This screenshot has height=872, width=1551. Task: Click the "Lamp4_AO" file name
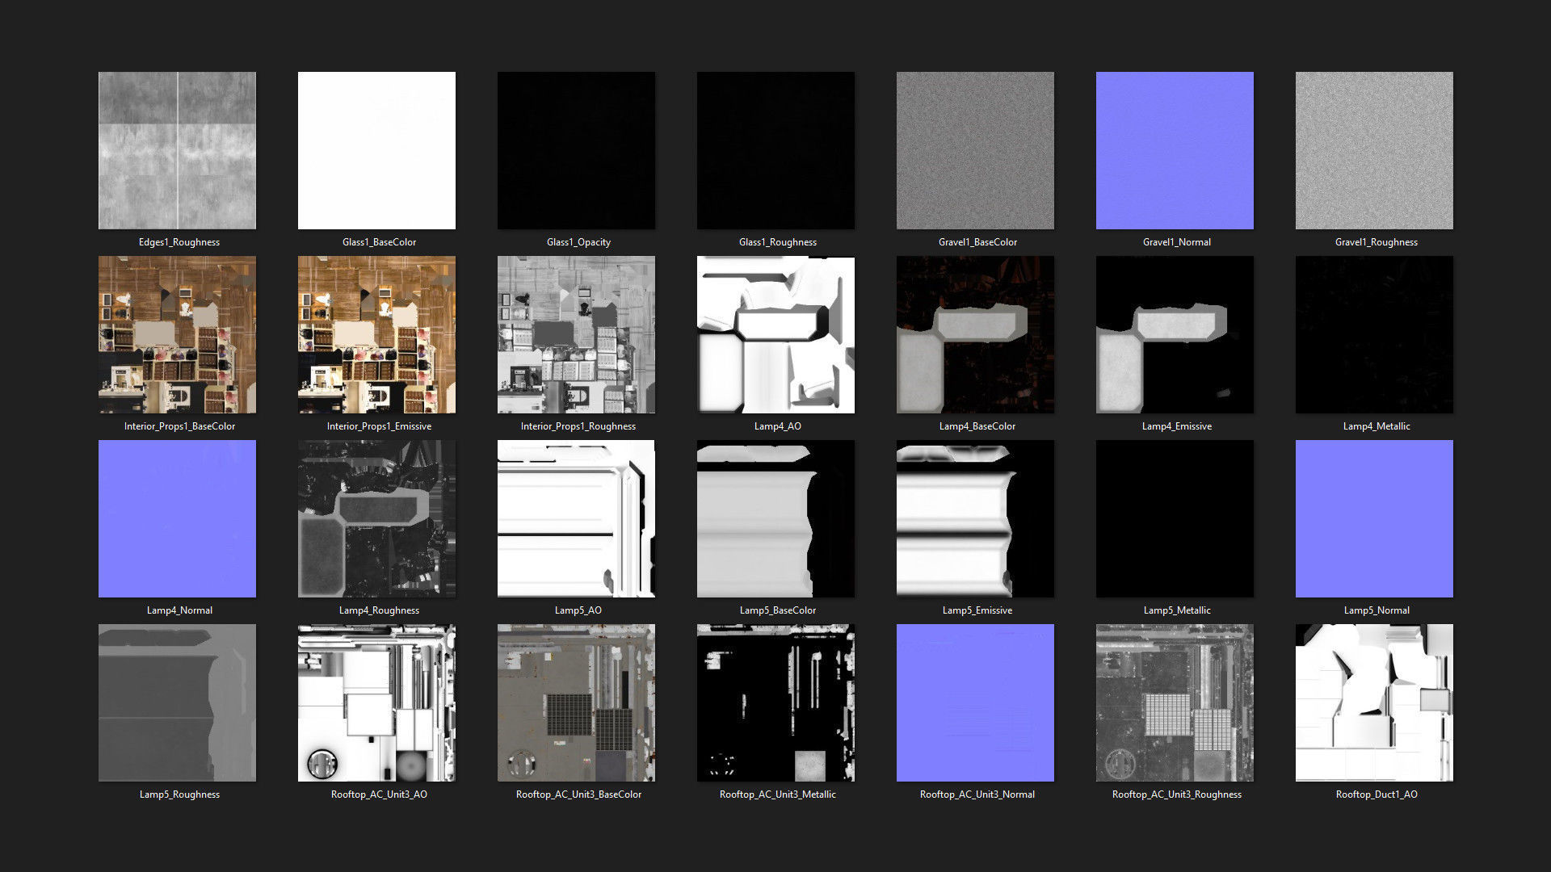point(778,426)
